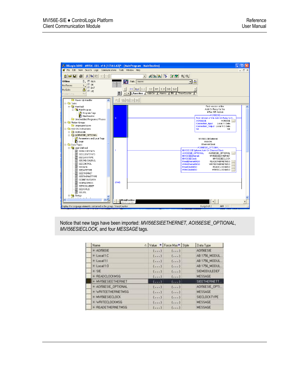Open the Communications menu
The width and height of the screenshot is (292, 378).
[x=109, y=70]
